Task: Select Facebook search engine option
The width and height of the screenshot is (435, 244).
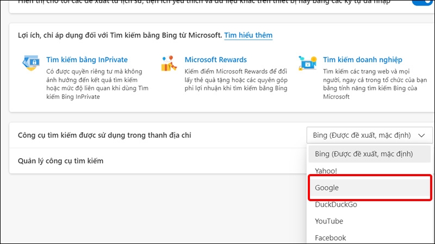Action: [x=369, y=237]
